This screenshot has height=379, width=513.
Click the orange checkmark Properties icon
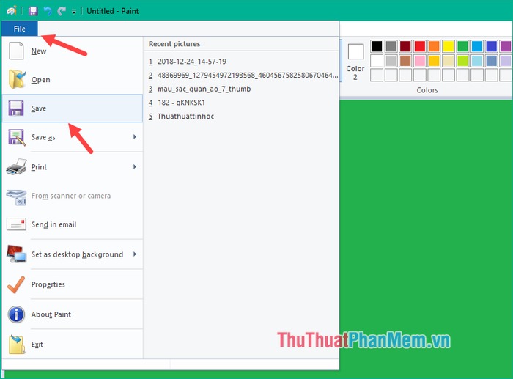16,284
